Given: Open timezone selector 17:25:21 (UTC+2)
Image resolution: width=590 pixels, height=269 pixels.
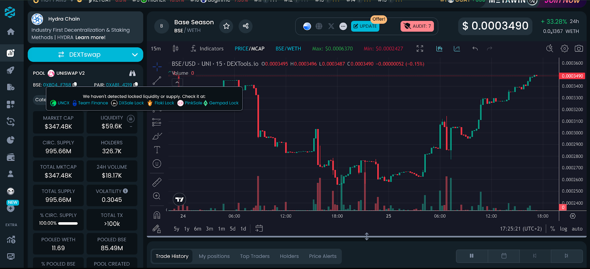Looking at the screenshot, I should (x=521, y=229).
